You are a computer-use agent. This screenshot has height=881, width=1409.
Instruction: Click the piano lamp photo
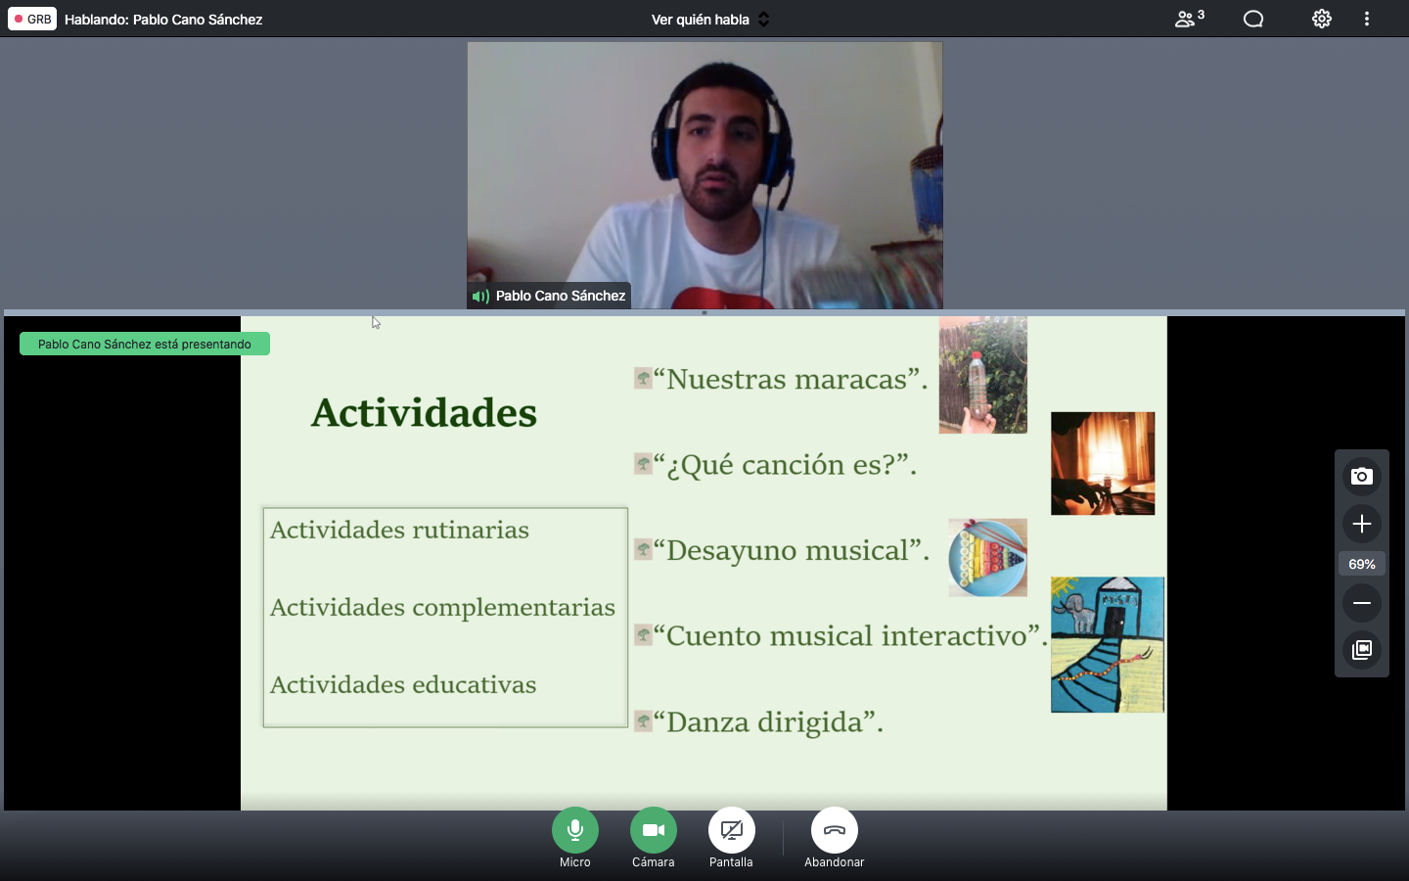pos(1103,463)
